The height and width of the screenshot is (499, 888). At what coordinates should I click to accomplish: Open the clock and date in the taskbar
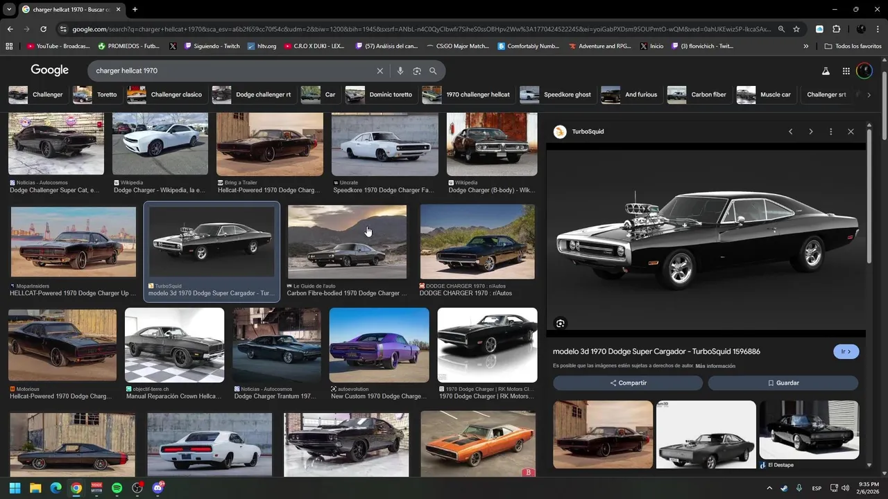pyautogui.click(x=869, y=488)
